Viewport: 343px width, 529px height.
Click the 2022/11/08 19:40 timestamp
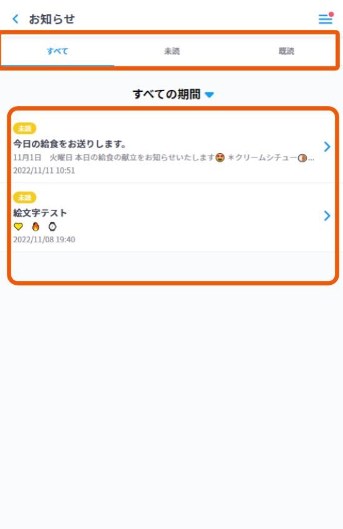click(x=44, y=240)
